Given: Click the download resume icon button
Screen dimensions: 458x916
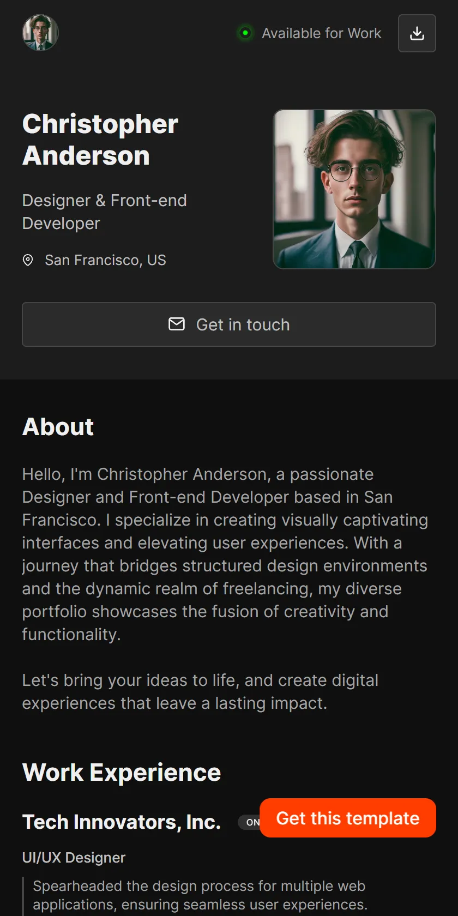Looking at the screenshot, I should (417, 33).
